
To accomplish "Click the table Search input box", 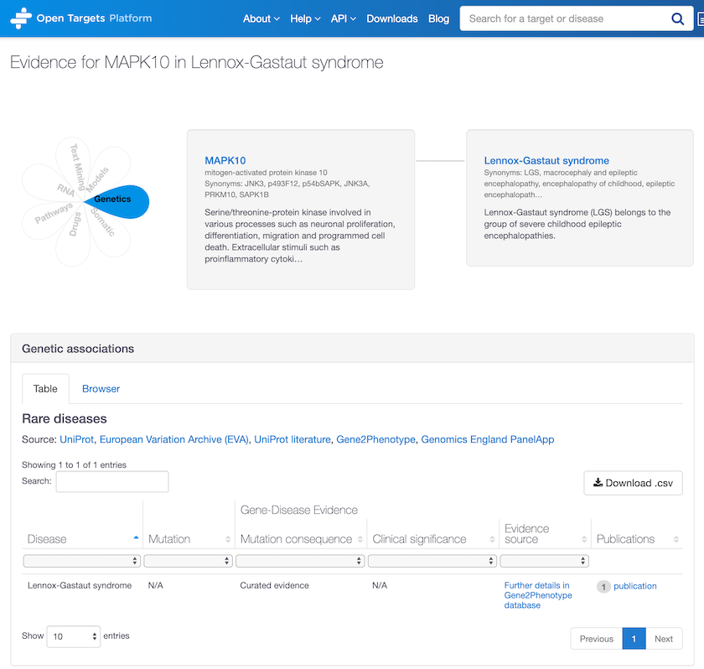I will click(112, 481).
